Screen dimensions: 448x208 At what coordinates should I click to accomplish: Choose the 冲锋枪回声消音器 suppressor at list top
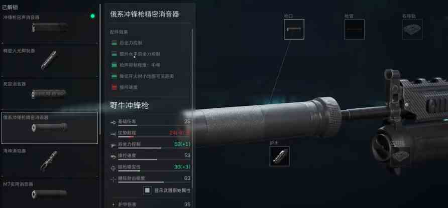(49, 27)
